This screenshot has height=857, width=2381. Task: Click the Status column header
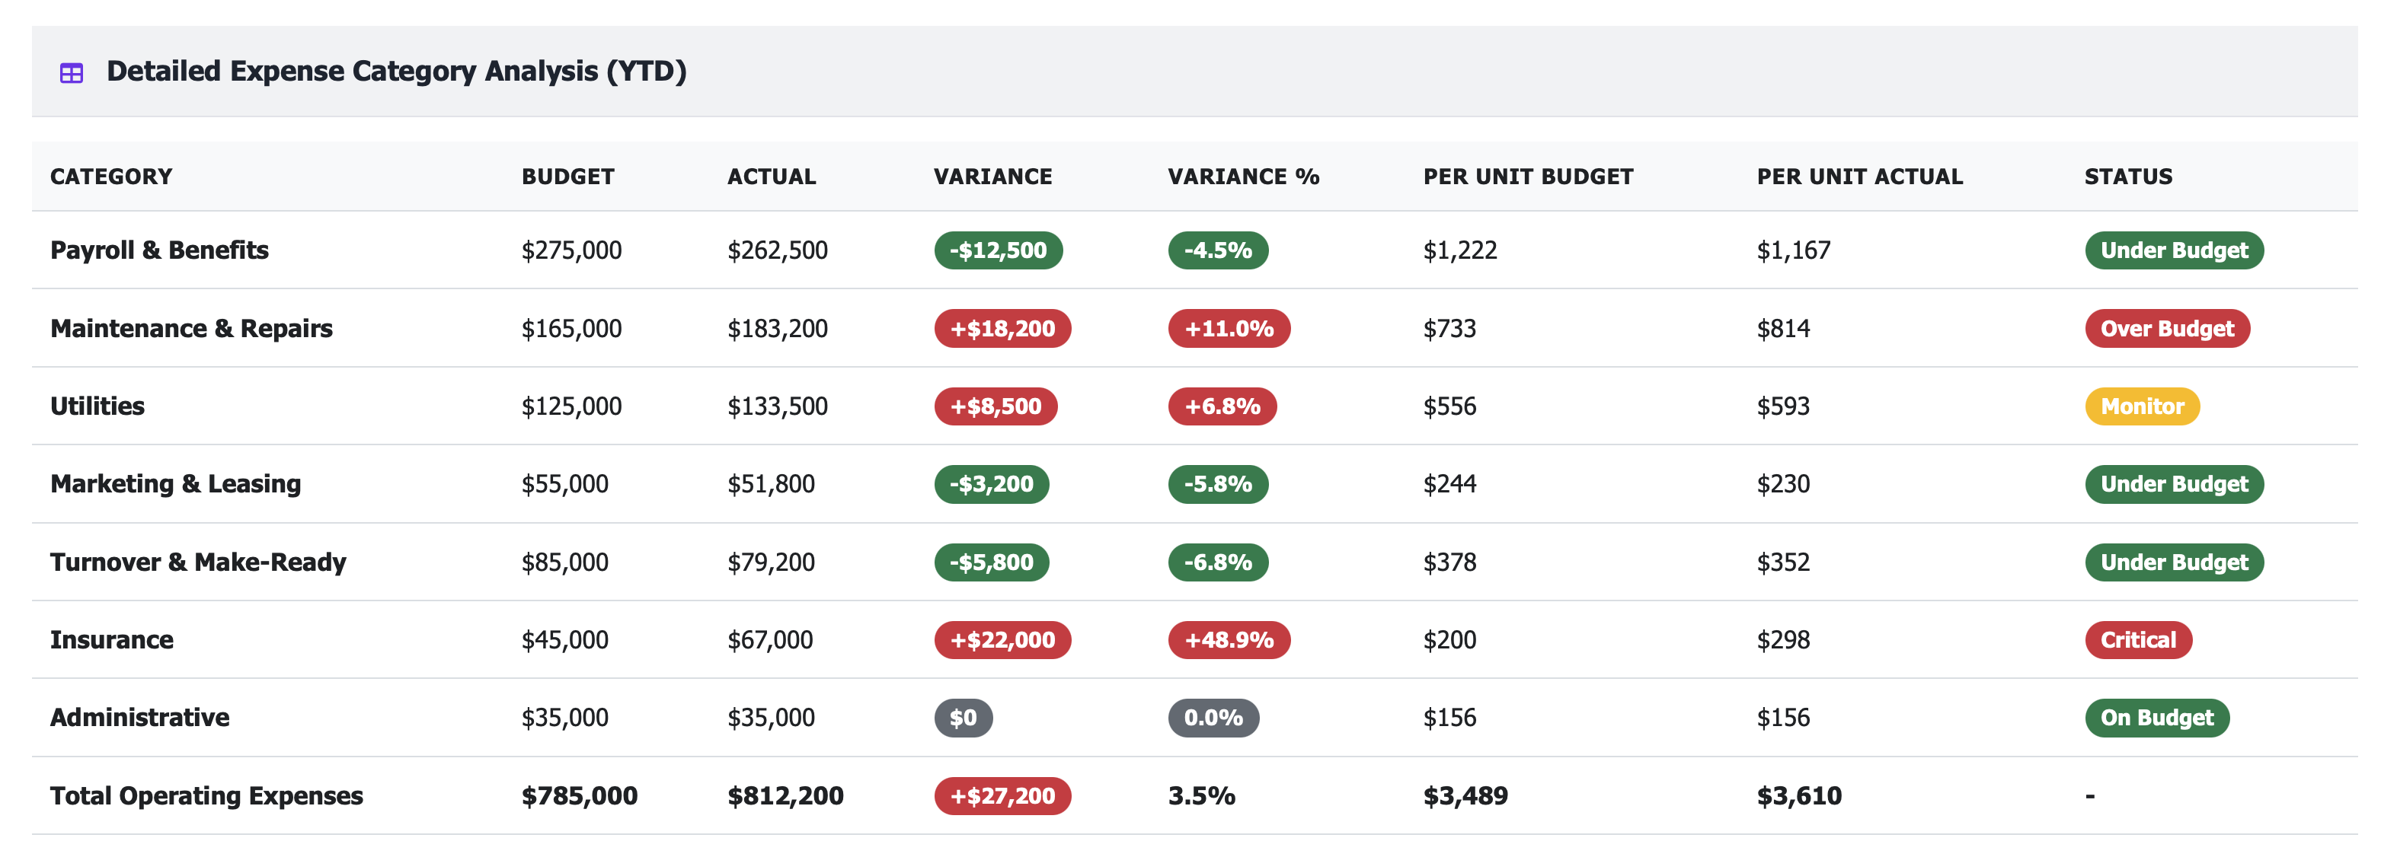(x=2127, y=177)
